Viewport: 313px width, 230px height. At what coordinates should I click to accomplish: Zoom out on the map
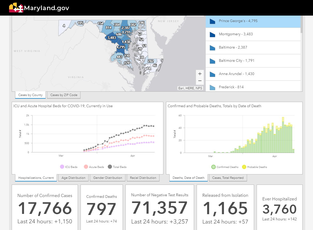pos(200,81)
